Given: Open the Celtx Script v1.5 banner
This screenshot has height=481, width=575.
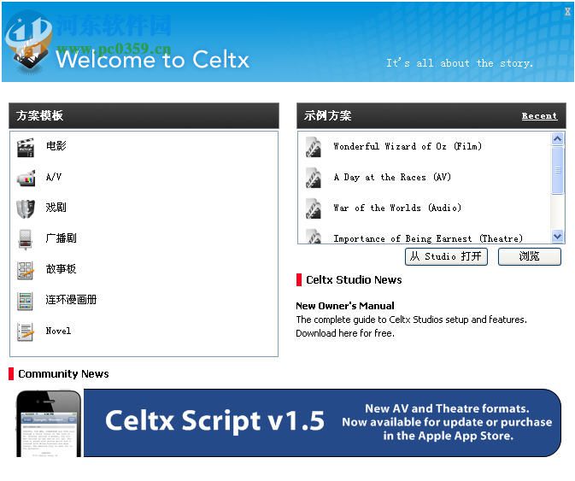Looking at the screenshot, I should click(x=322, y=422).
